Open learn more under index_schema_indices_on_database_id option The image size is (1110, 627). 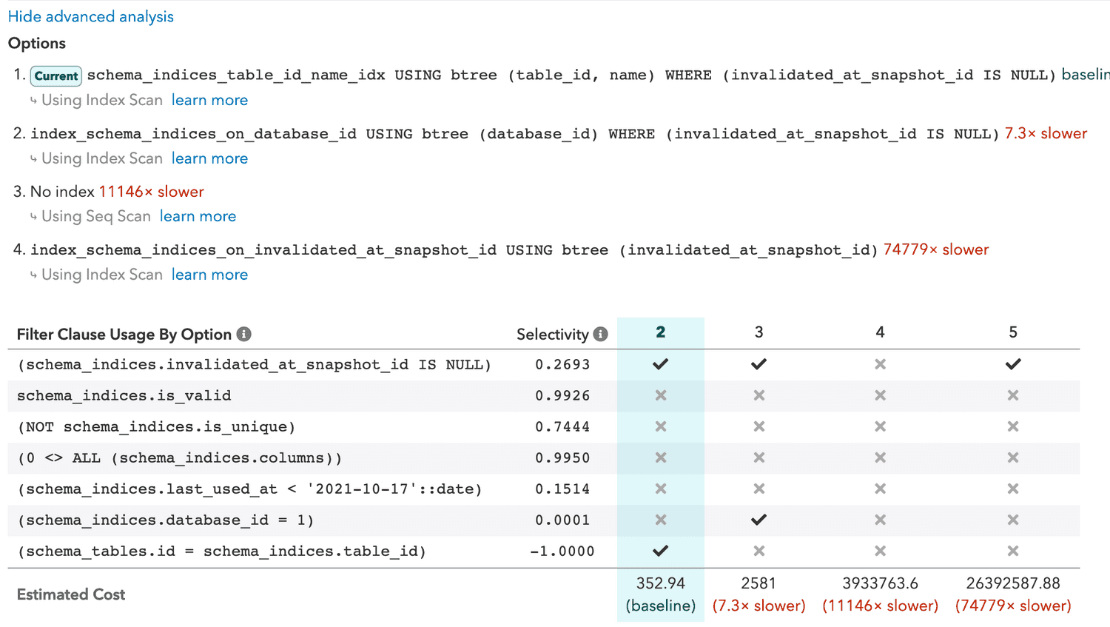click(209, 158)
